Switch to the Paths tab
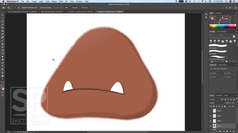The width and height of the screenshot is (238, 133). pyautogui.click(x=226, y=95)
